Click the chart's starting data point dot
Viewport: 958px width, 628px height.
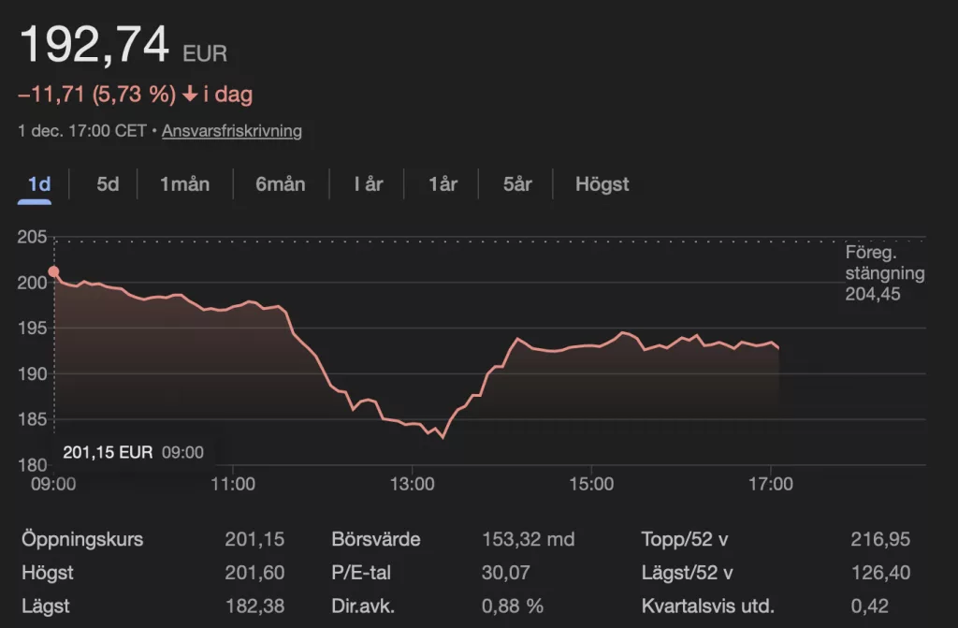click(x=54, y=272)
